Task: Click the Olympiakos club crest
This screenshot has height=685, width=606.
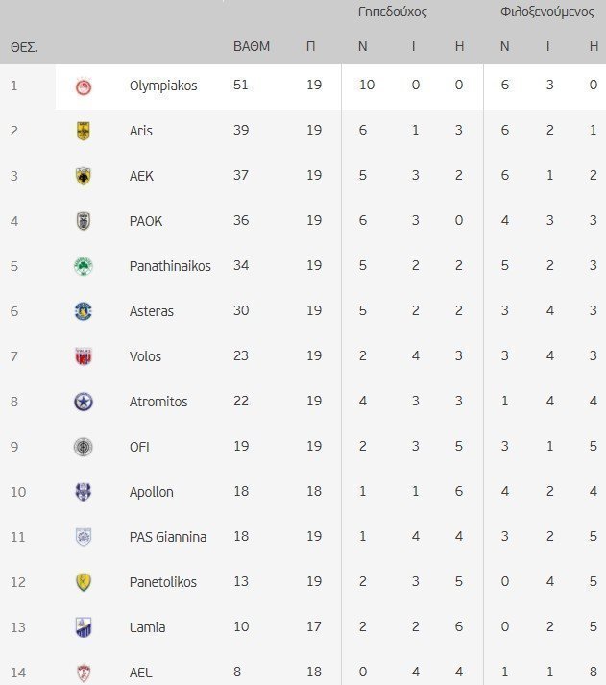Action: (84, 86)
